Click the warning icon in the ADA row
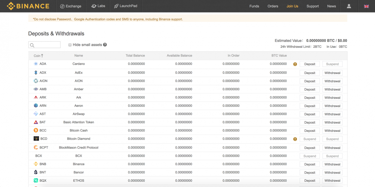This screenshot has width=375, height=187. click(x=295, y=64)
